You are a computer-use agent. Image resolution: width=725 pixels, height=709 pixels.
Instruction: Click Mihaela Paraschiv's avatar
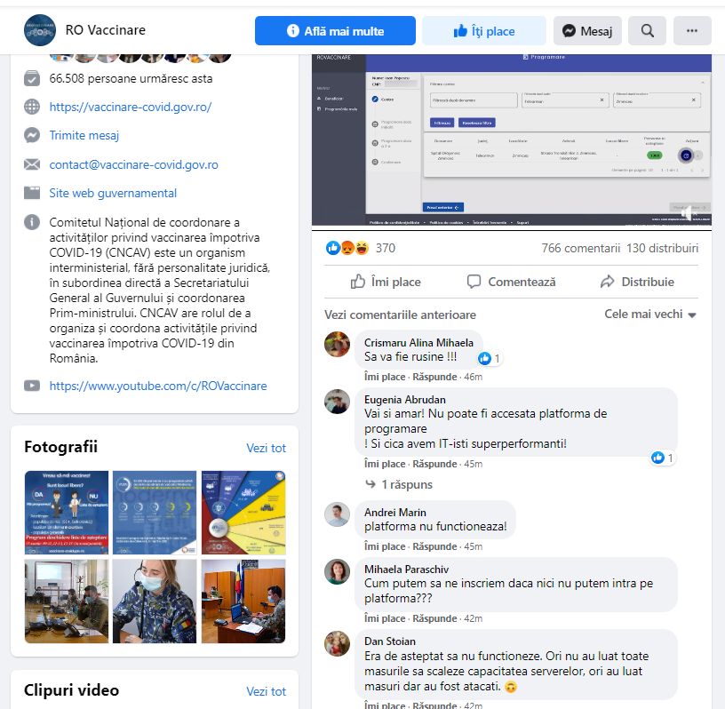click(337, 571)
